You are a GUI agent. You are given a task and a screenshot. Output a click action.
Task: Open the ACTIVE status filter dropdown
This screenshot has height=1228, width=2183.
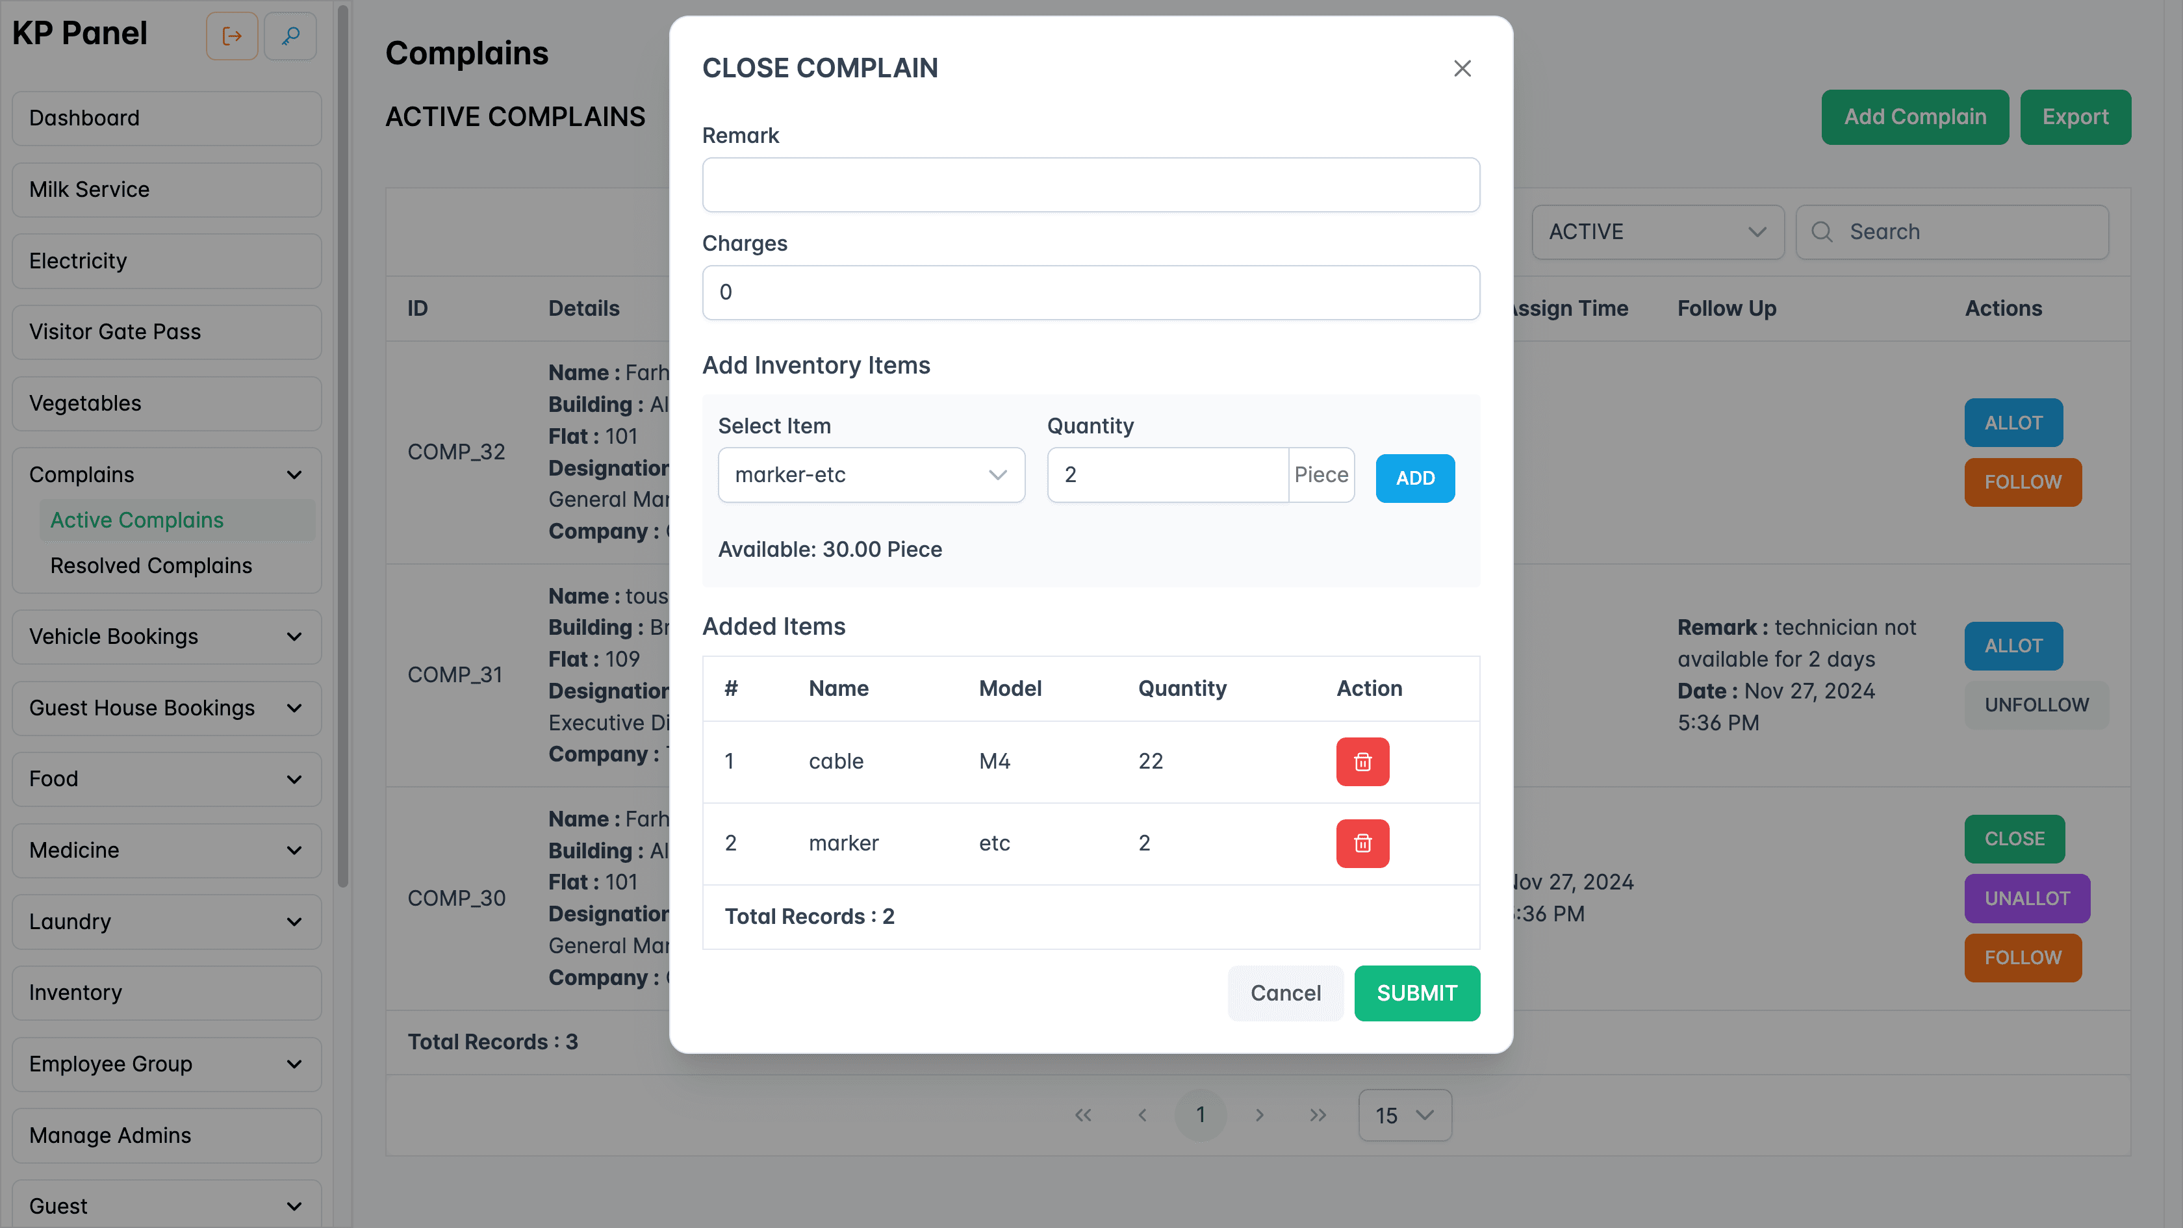(1657, 231)
